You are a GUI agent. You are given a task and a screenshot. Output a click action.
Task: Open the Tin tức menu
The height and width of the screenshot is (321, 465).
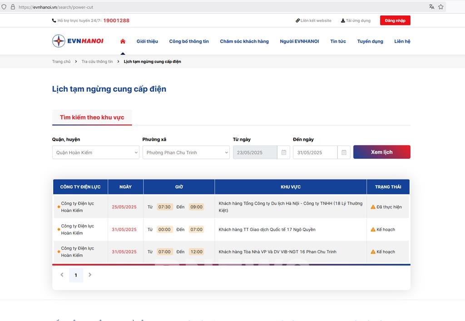pos(338,41)
